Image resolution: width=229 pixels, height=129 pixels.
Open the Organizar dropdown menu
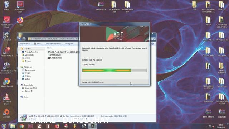click(x=25, y=44)
